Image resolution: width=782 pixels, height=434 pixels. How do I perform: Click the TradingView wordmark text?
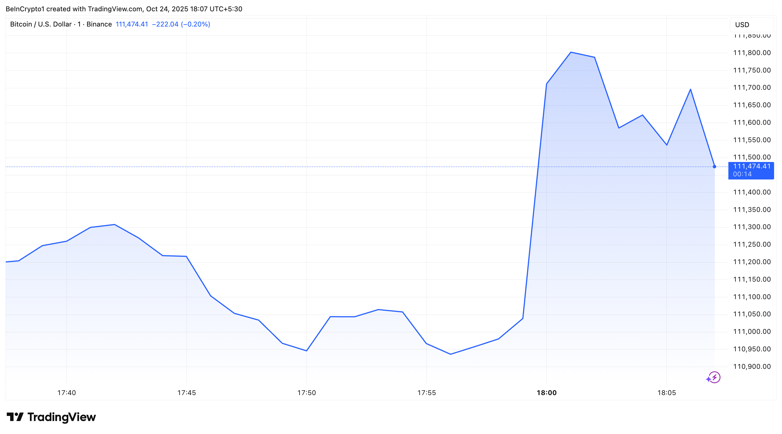[62, 417]
